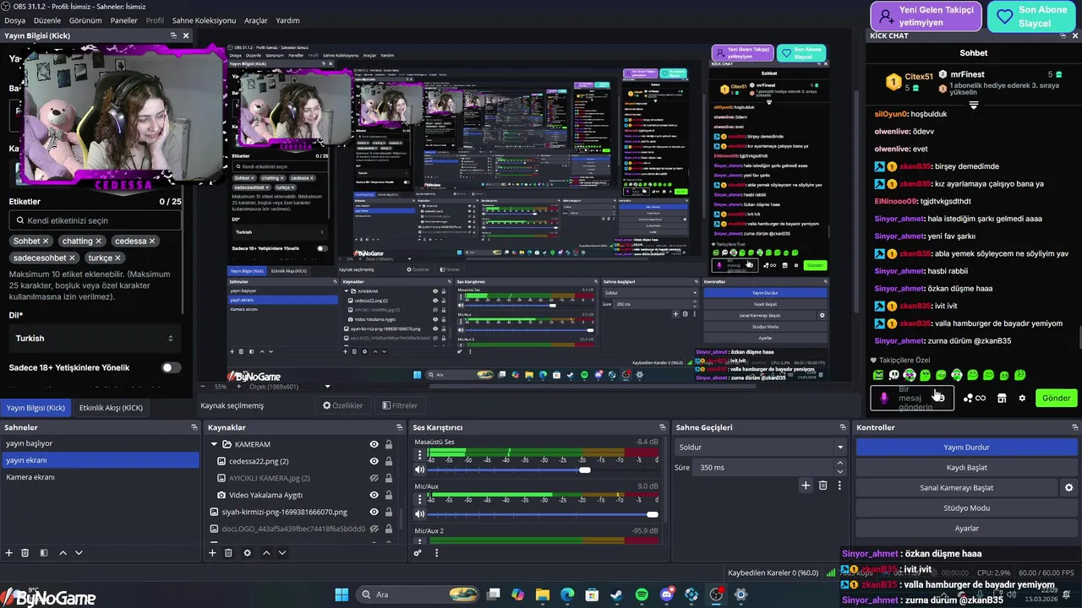
Task: Open Steam from the taskbar
Action: pos(616,594)
